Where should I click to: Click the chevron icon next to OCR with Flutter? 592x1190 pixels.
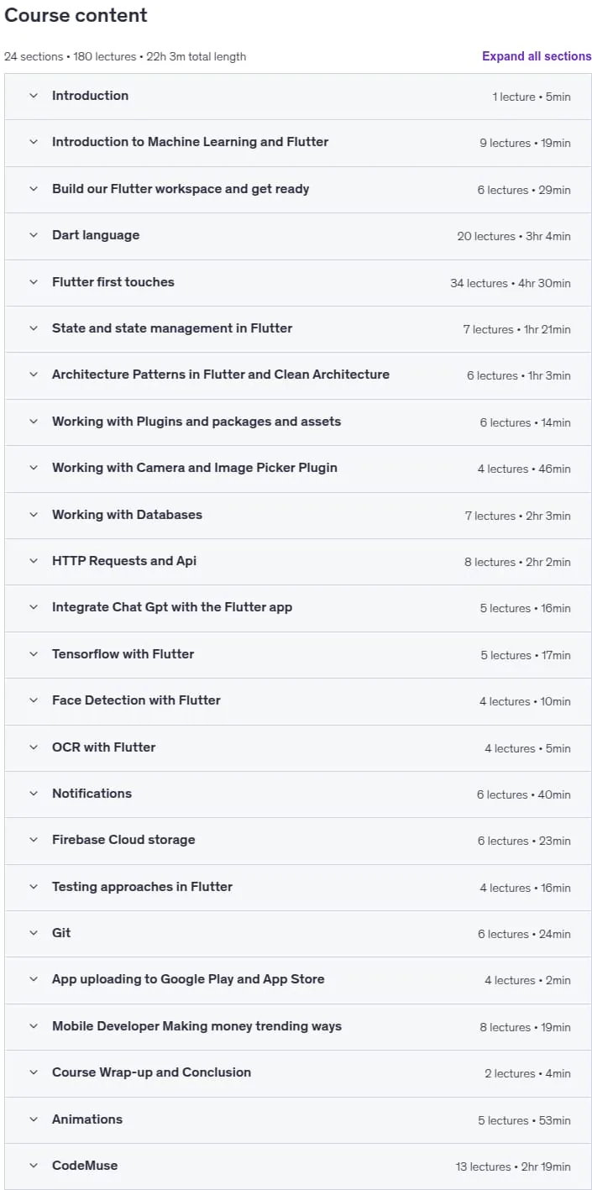pos(34,747)
